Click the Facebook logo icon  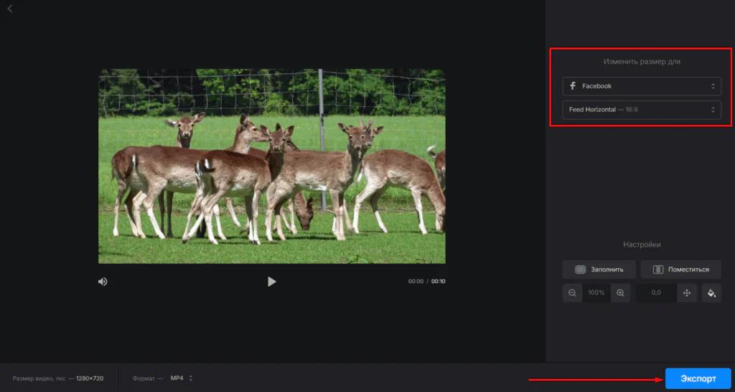(x=573, y=86)
